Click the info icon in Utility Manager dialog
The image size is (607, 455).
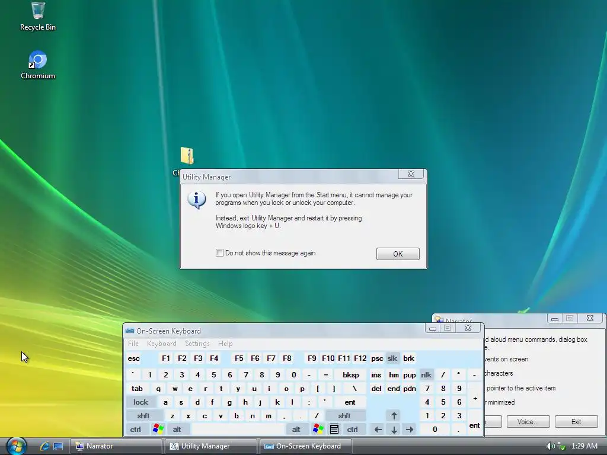tap(197, 200)
